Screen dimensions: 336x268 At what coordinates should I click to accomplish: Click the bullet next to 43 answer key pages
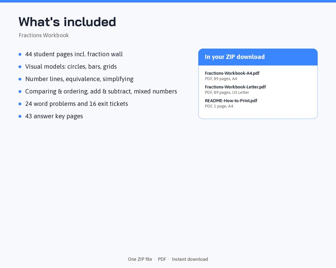pyautogui.click(x=20, y=116)
